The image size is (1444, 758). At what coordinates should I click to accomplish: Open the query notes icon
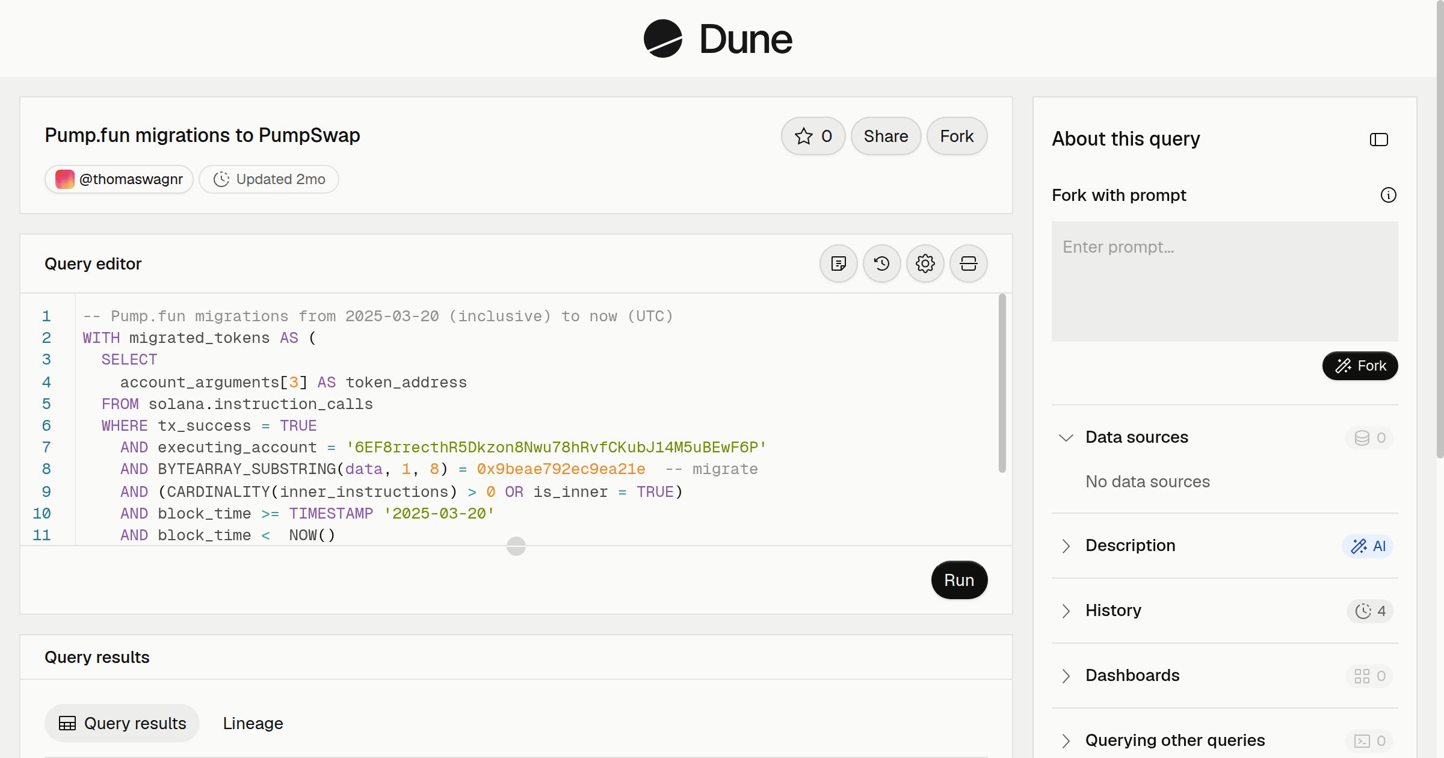[839, 263]
